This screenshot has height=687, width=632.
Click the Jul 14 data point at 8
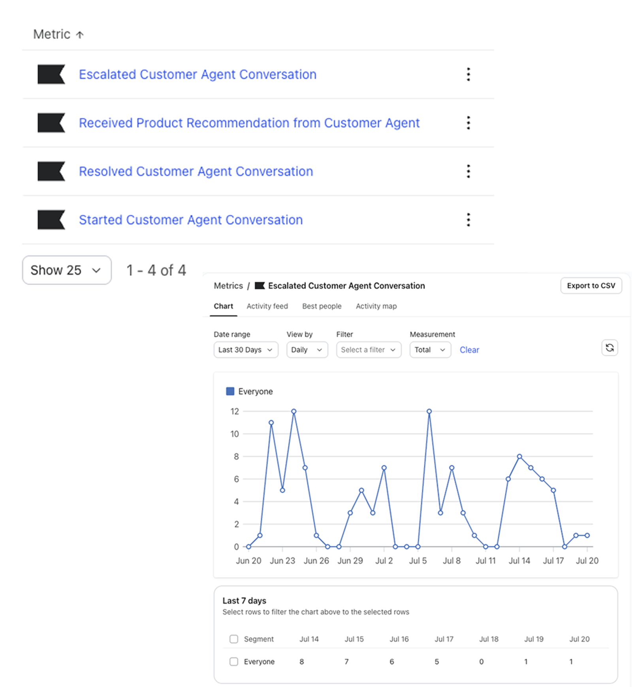pos(519,456)
